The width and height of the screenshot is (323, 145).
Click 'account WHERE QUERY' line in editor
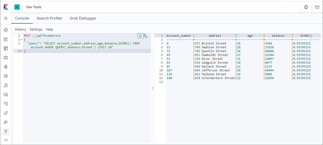pos(72,47)
